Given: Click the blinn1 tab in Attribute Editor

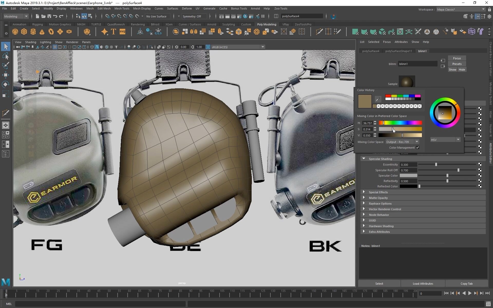Looking at the screenshot, I should (x=422, y=51).
